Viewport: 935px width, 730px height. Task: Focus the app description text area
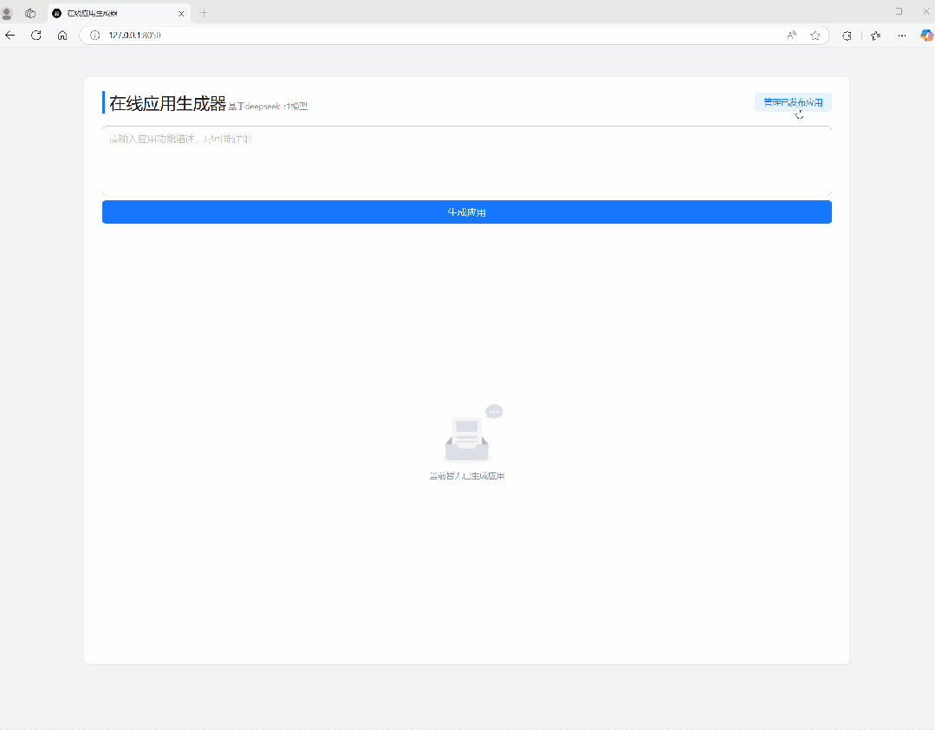tap(467, 160)
